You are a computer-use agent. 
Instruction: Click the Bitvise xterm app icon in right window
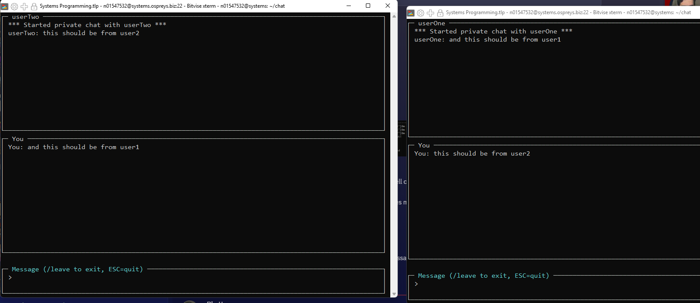click(411, 13)
